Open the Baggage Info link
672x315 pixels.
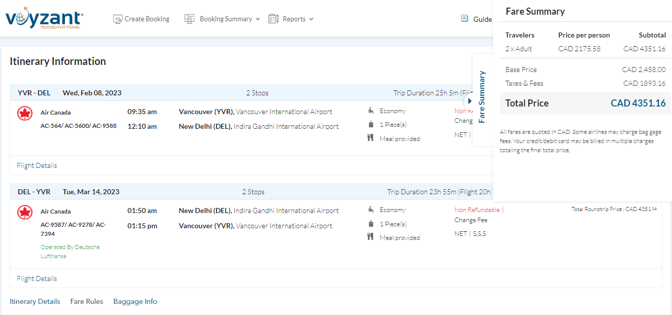point(135,301)
